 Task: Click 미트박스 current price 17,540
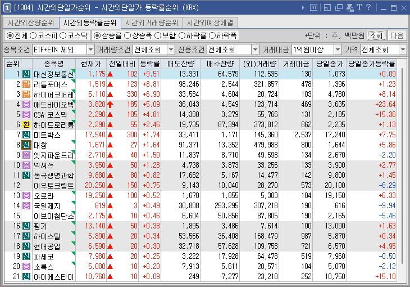pyautogui.click(x=95, y=134)
